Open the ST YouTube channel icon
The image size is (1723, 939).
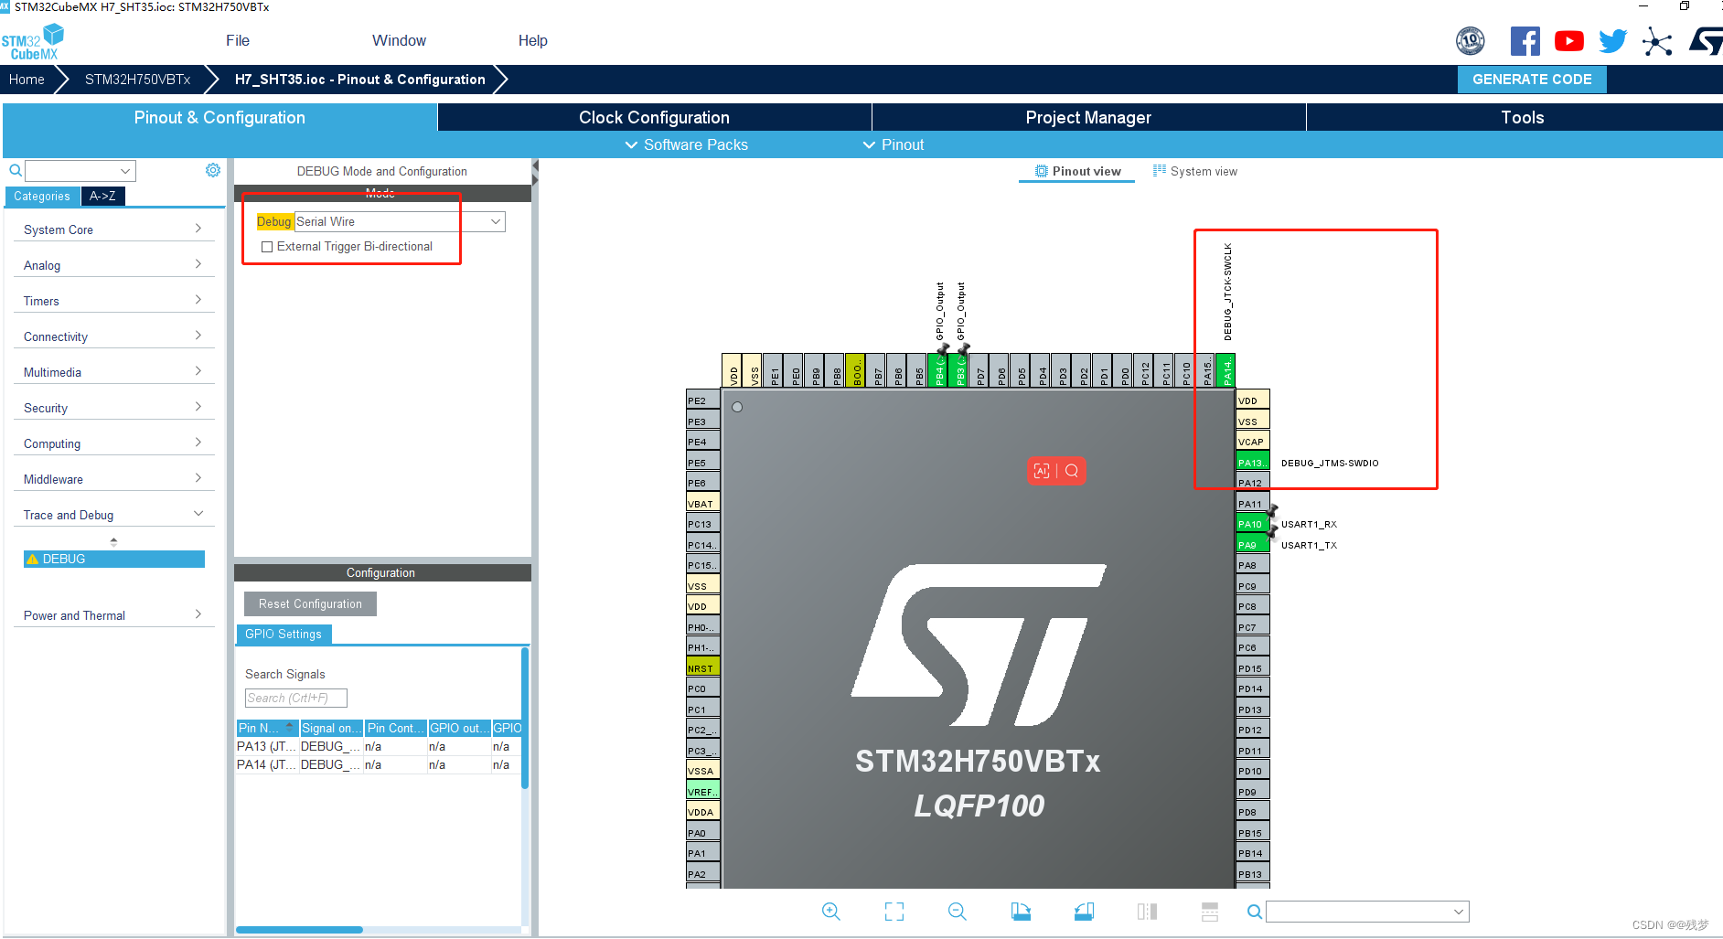(1568, 41)
